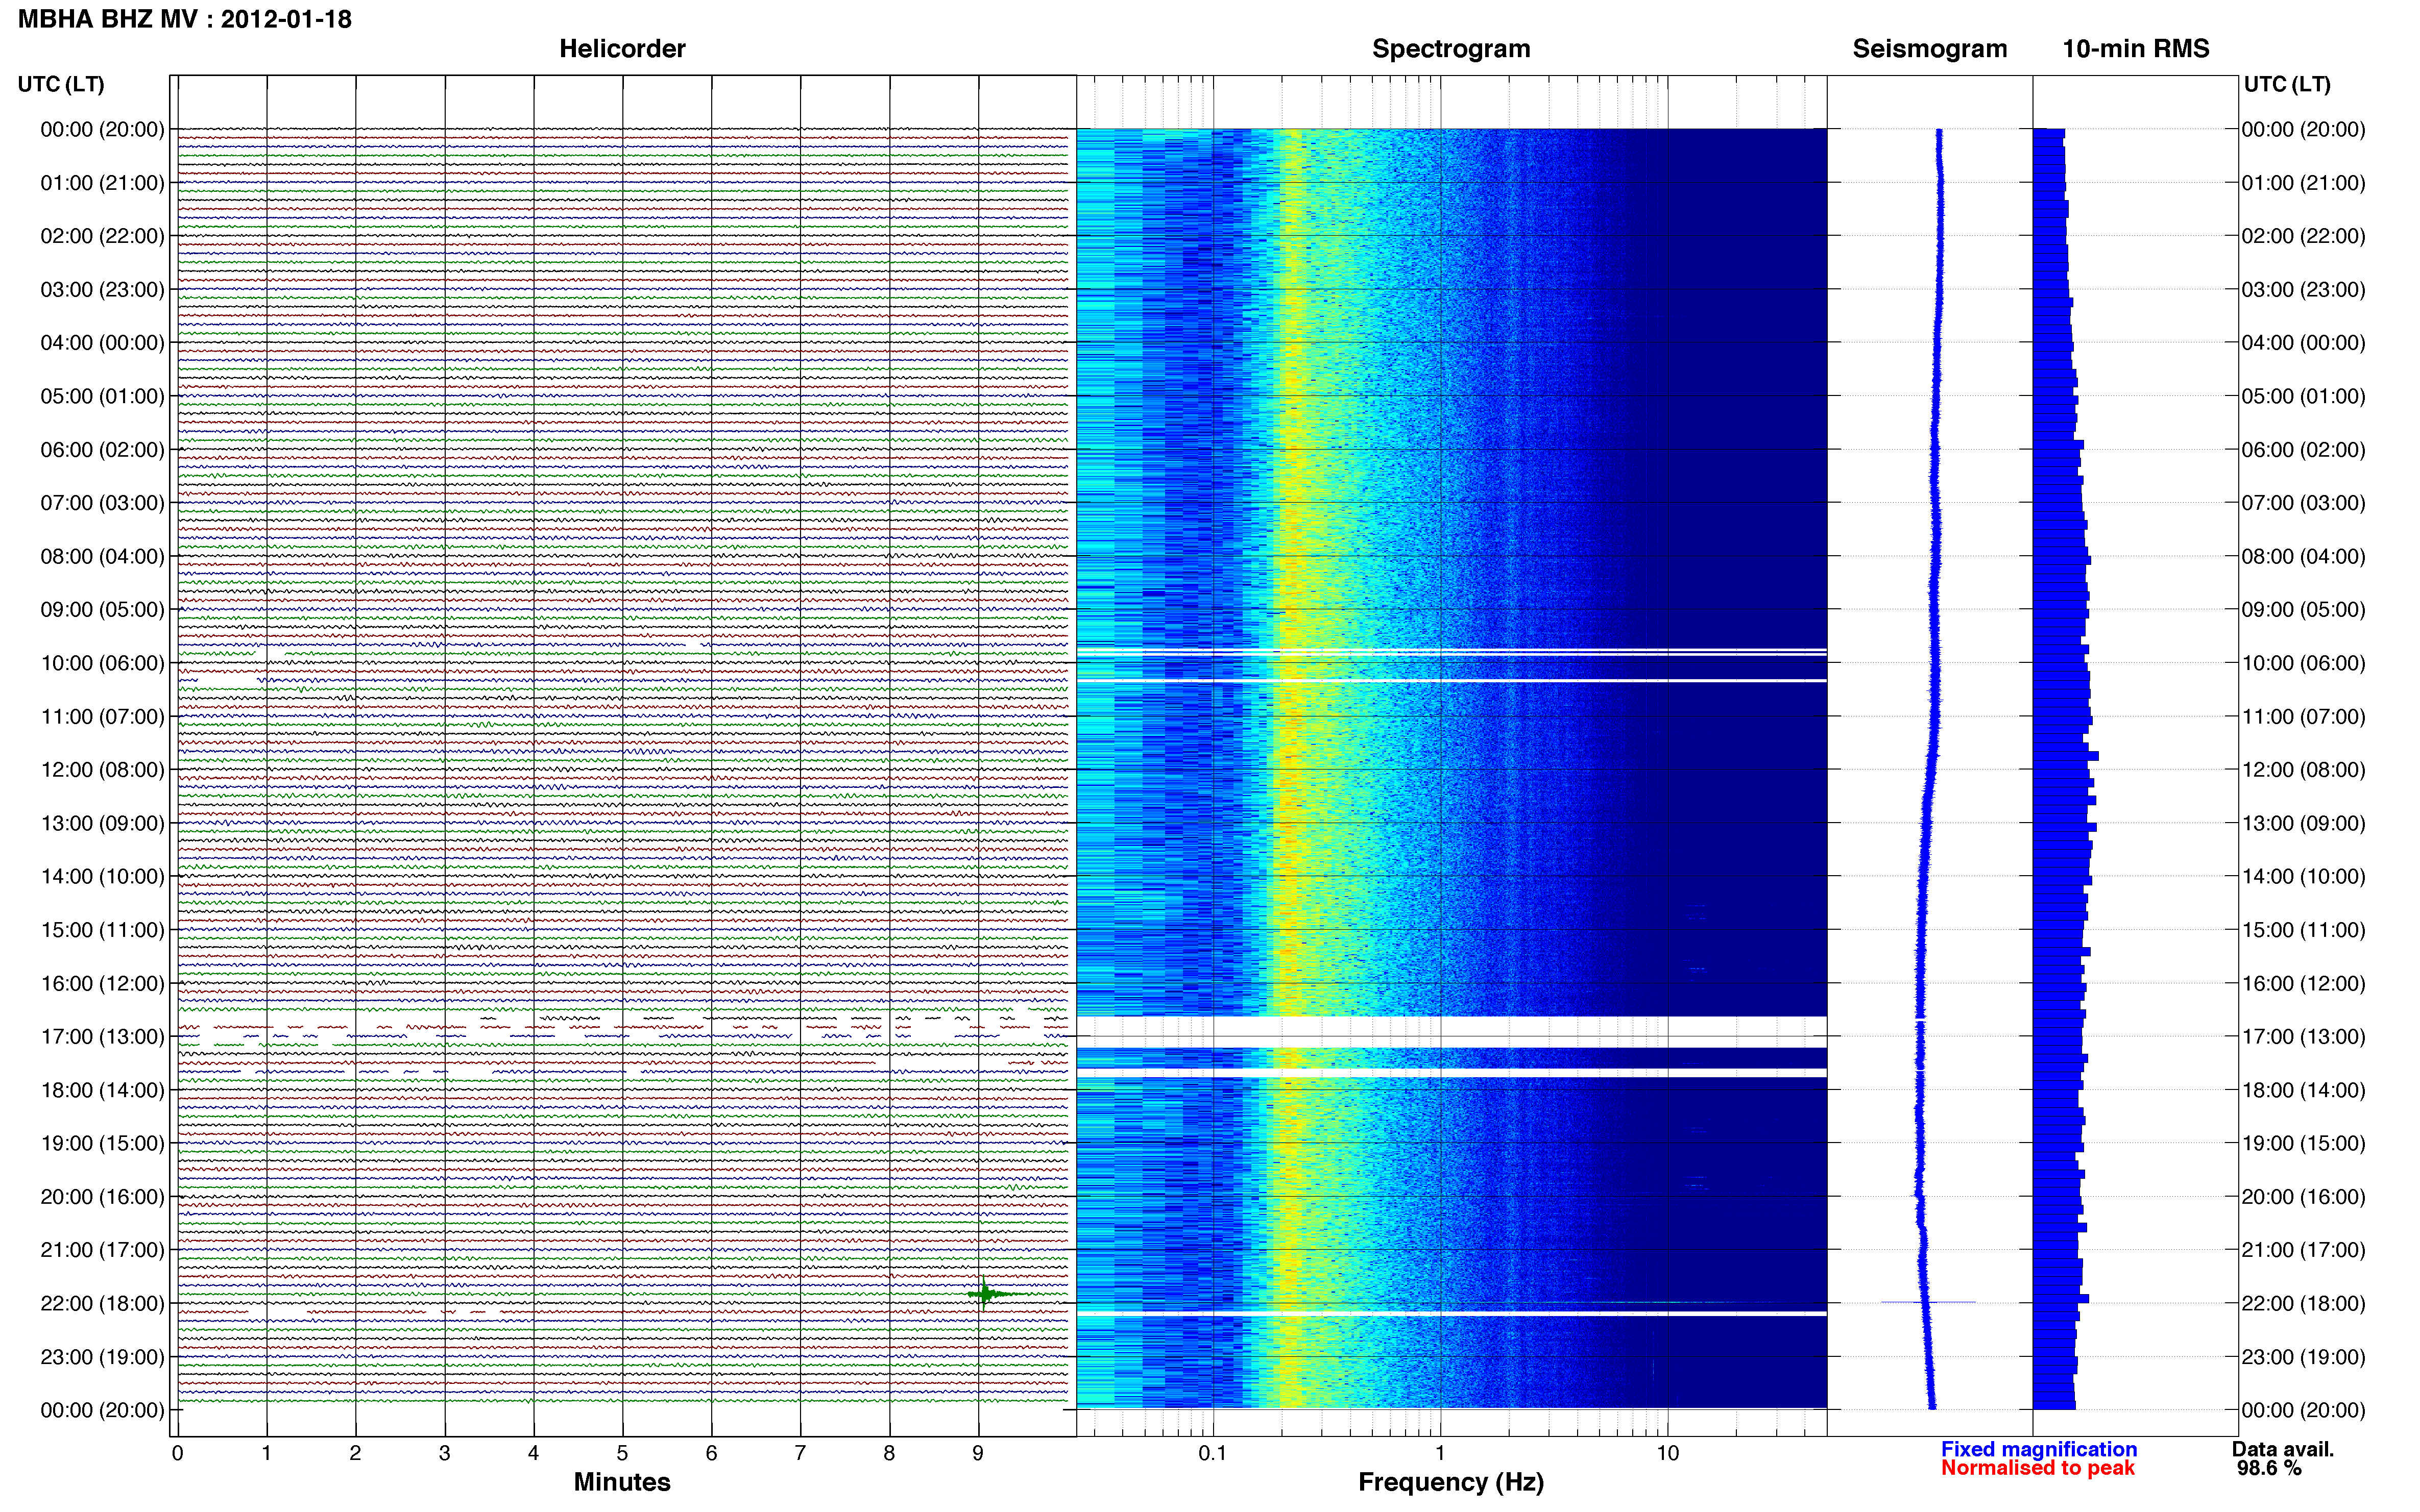Click '01:00 (21:00)' beside the Helicorder
Screen dimensions: 2420x1512
coord(102,183)
